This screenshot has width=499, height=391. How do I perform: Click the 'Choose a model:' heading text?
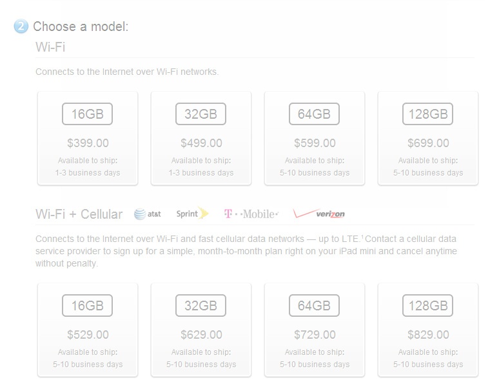(x=81, y=26)
